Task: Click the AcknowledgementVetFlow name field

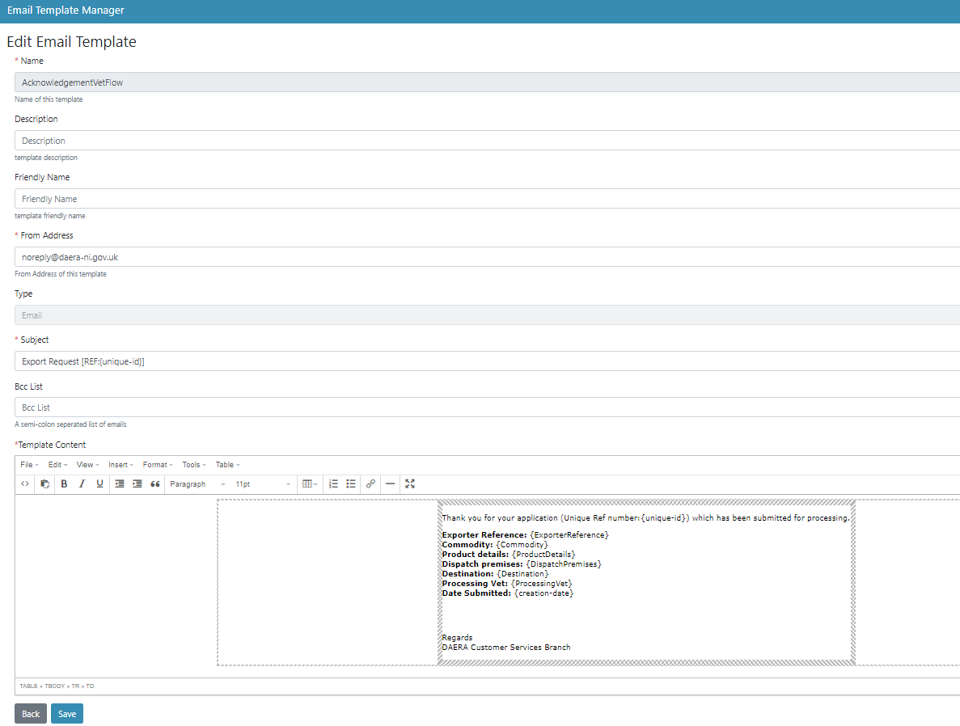Action: pyautogui.click(x=488, y=82)
